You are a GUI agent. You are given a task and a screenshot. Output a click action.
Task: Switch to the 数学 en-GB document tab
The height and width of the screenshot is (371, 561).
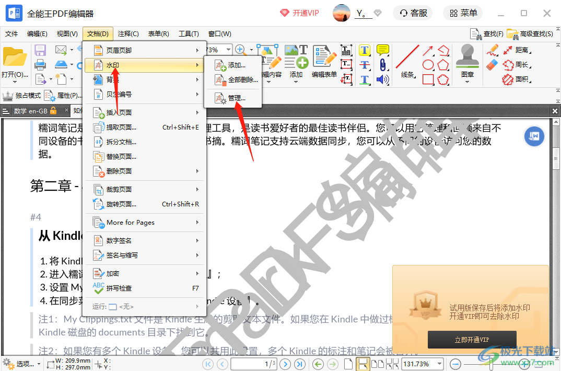pyautogui.click(x=34, y=111)
